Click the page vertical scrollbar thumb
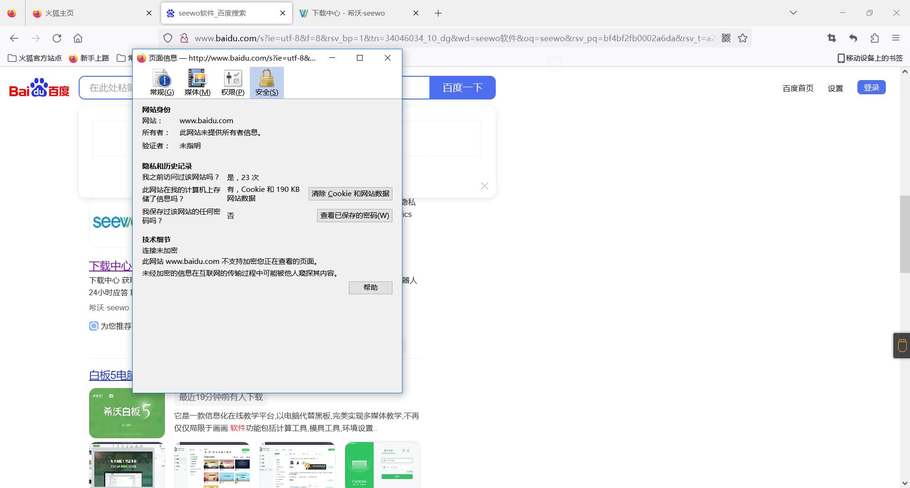 (x=905, y=234)
